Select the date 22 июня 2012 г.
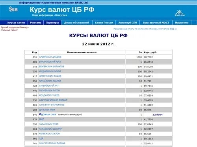 pyautogui.click(x=98, y=44)
